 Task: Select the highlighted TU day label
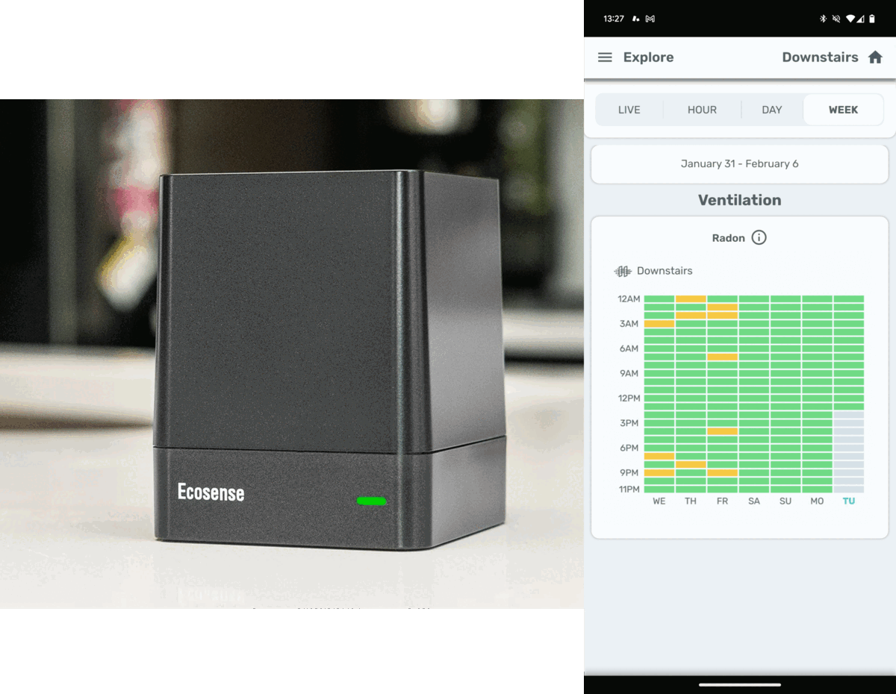point(849,501)
